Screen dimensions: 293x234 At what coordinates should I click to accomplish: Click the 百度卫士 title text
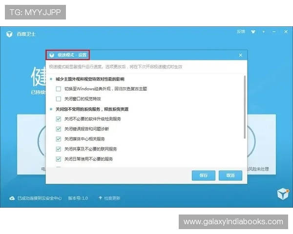pyautogui.click(x=26, y=34)
